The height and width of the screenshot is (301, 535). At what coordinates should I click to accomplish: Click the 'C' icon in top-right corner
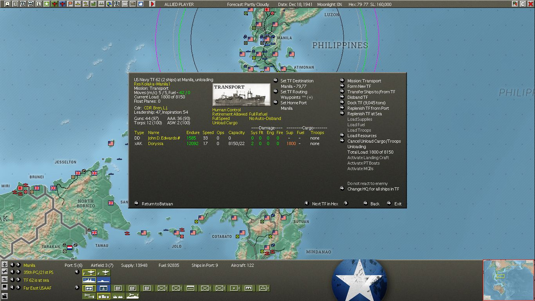click(x=523, y=4)
